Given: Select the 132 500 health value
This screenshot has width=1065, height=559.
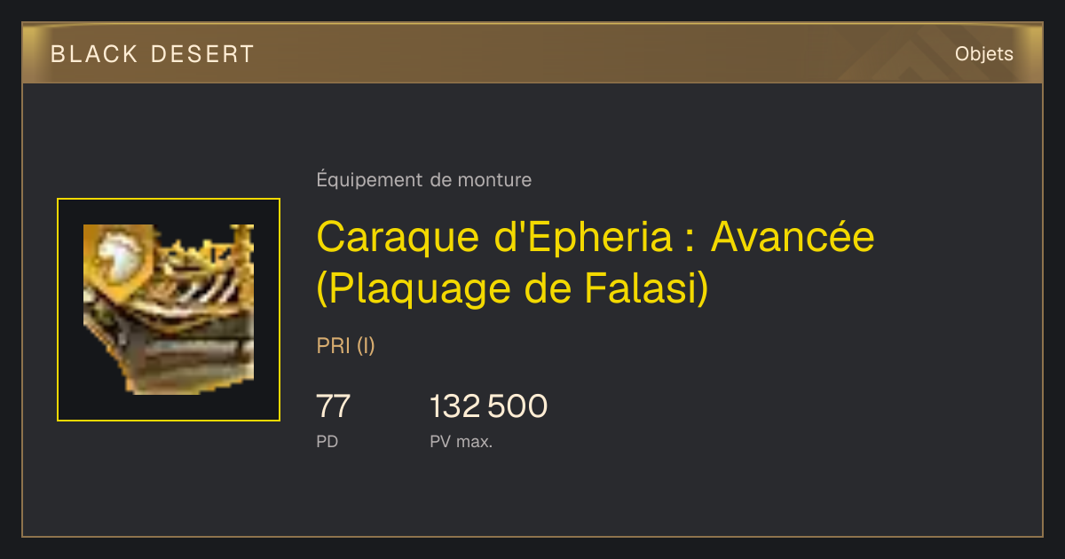Looking at the screenshot, I should [x=488, y=406].
